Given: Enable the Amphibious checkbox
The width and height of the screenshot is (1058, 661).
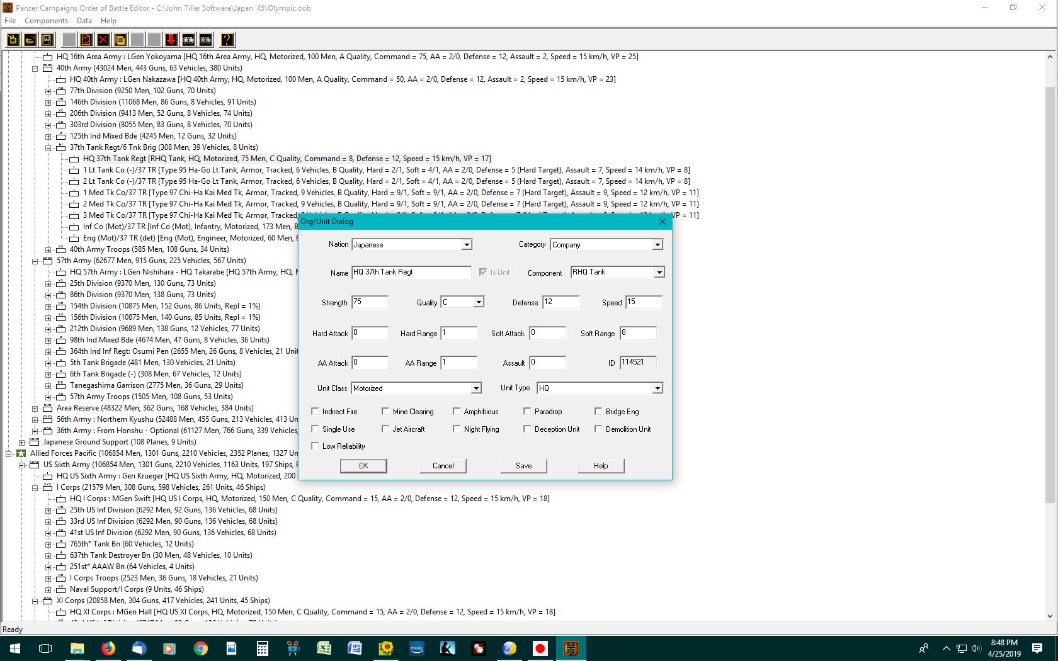Looking at the screenshot, I should point(457,411).
